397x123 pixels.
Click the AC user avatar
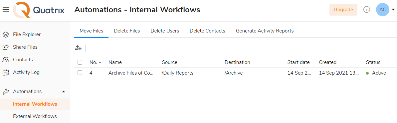tap(383, 10)
